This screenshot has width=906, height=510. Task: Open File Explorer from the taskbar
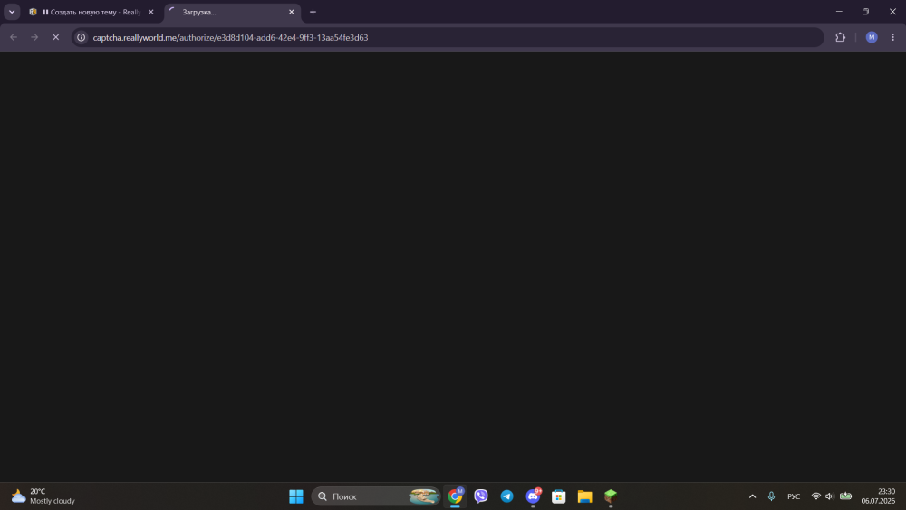(x=584, y=496)
